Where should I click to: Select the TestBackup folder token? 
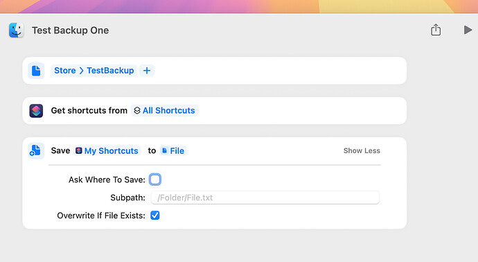point(110,71)
